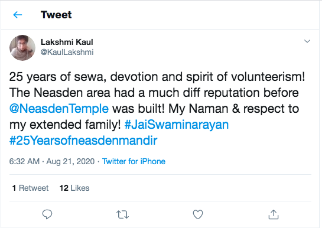Open Lakshmi Kaul's profile picture

click(22, 48)
